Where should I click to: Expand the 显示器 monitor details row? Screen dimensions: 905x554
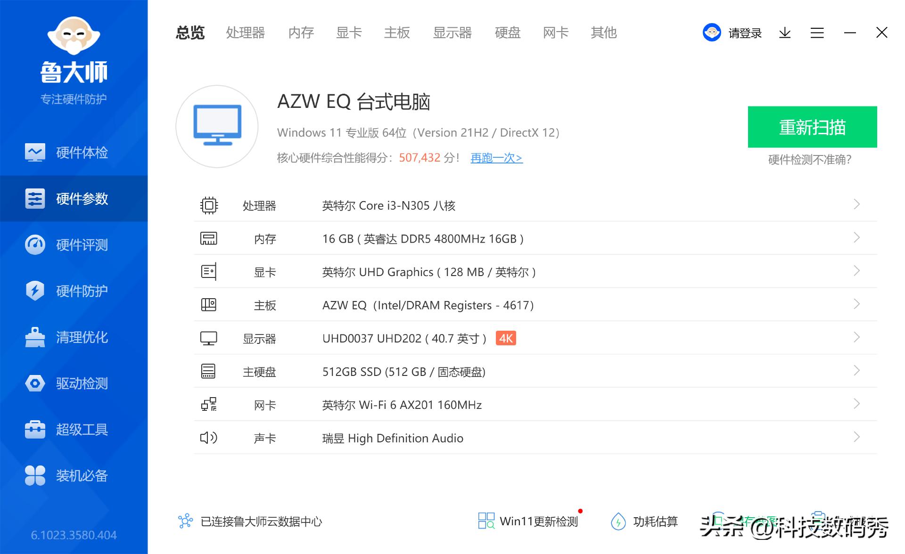[x=856, y=338]
